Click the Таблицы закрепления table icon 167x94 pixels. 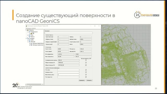(31, 43)
